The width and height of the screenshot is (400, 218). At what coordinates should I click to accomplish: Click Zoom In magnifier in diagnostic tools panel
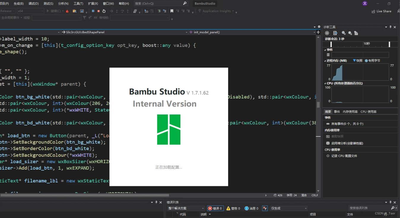(344, 33)
